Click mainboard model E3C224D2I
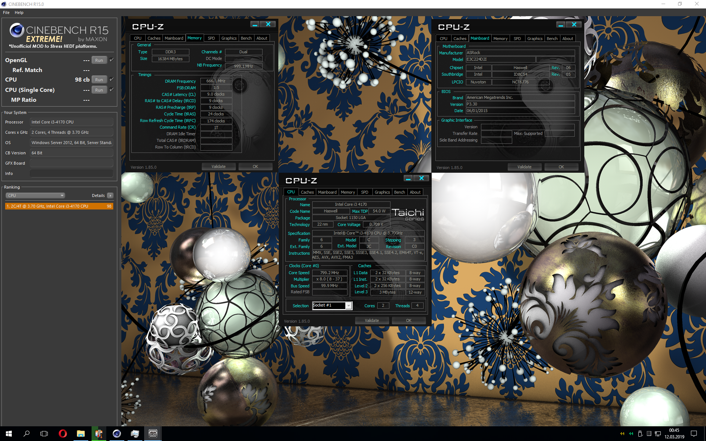 [x=500, y=59]
